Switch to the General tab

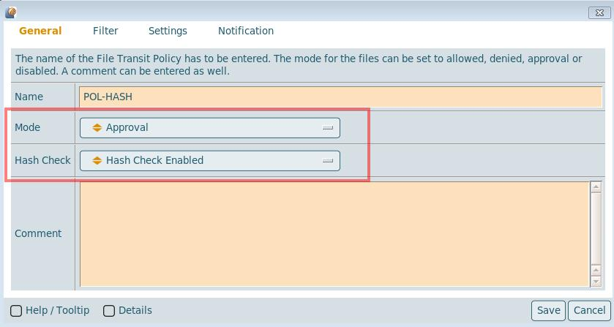click(40, 31)
